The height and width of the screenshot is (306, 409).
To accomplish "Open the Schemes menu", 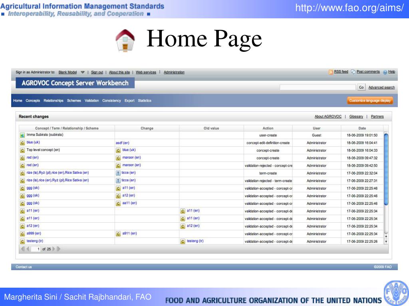I will (74, 101).
